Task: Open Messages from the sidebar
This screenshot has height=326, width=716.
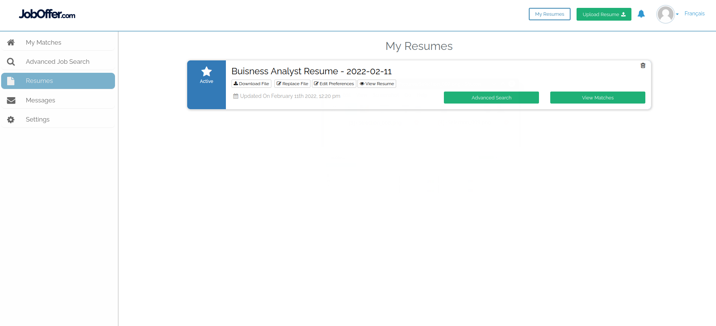Action: pyautogui.click(x=58, y=100)
